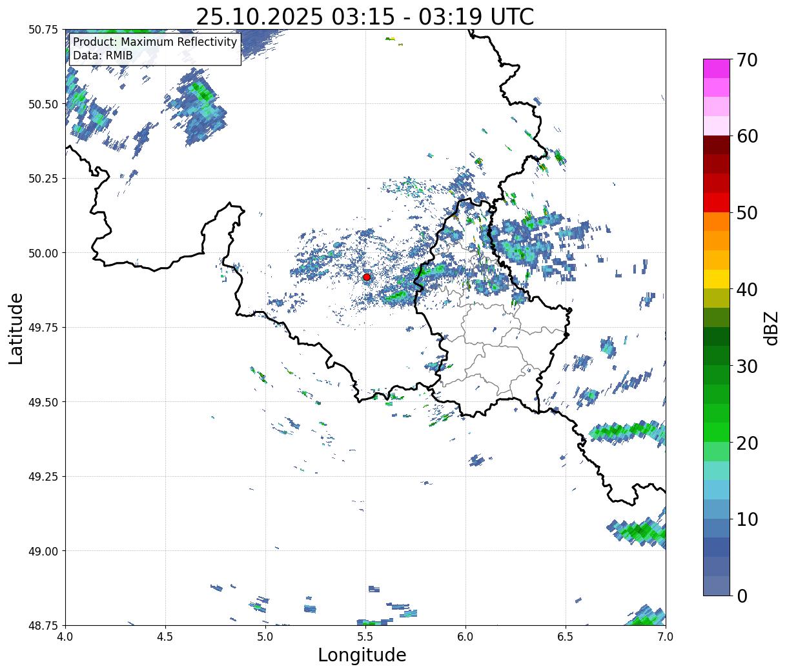
Task: Click the plot title '25.10.2025 03:15 - 03:19 UTC'
Action: pyautogui.click(x=365, y=17)
